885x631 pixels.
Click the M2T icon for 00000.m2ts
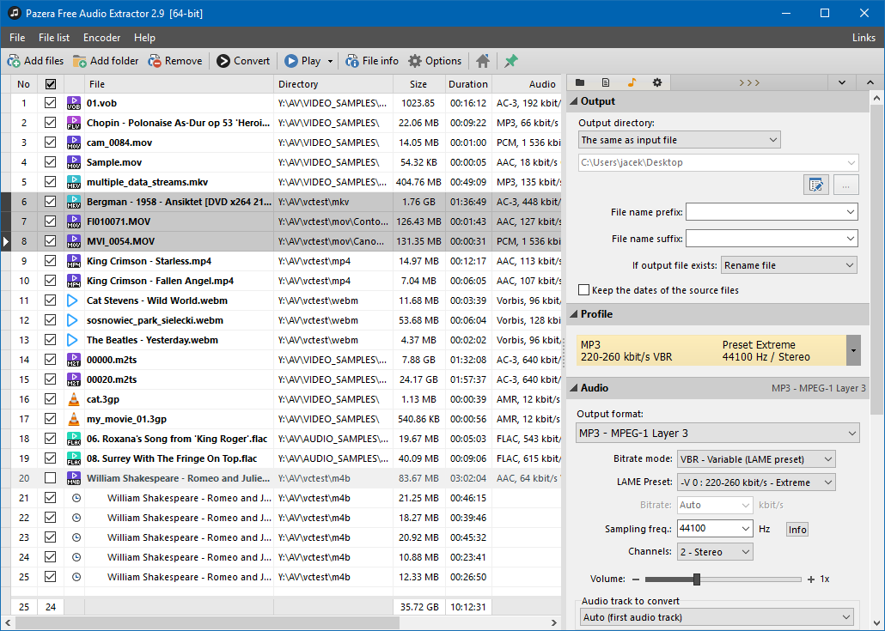74,360
